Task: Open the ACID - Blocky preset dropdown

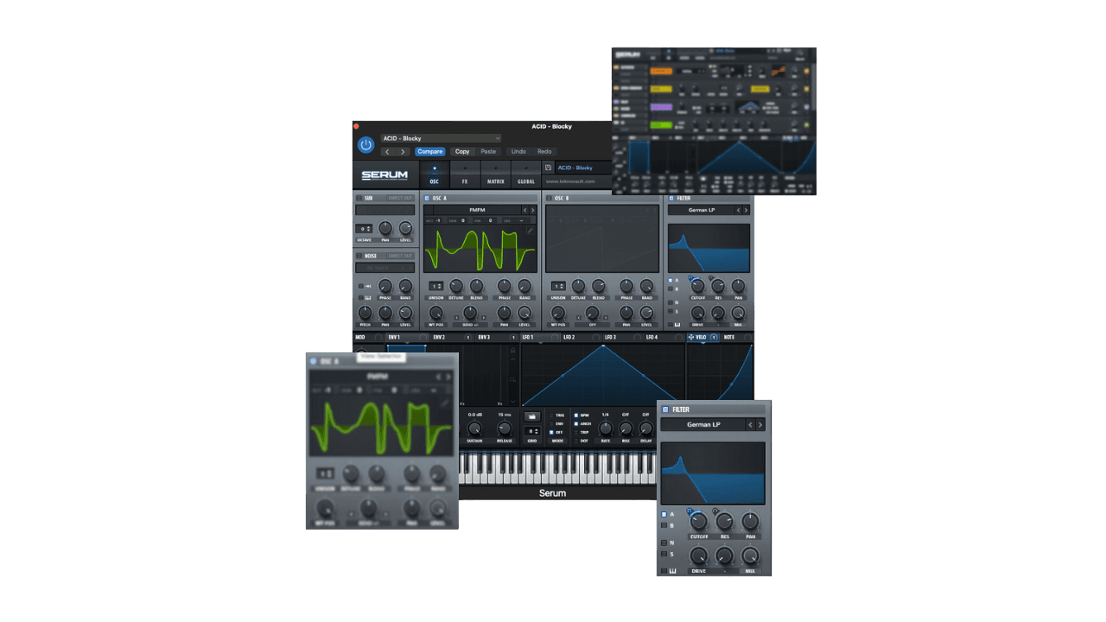Action: (x=442, y=138)
